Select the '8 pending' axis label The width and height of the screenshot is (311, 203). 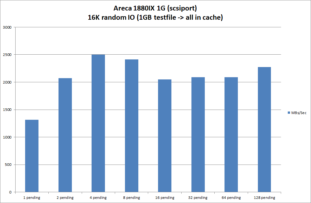132,198
